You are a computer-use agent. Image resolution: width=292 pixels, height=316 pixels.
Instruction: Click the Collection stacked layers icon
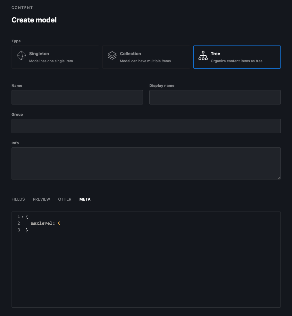112,55
